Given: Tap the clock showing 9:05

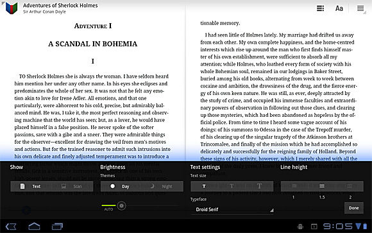Looking at the screenshot, I should click(x=337, y=227).
